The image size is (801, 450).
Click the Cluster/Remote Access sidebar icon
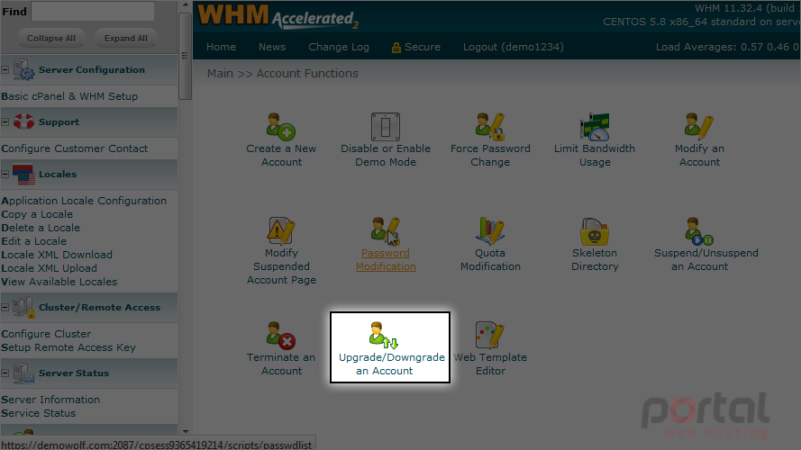coord(23,307)
